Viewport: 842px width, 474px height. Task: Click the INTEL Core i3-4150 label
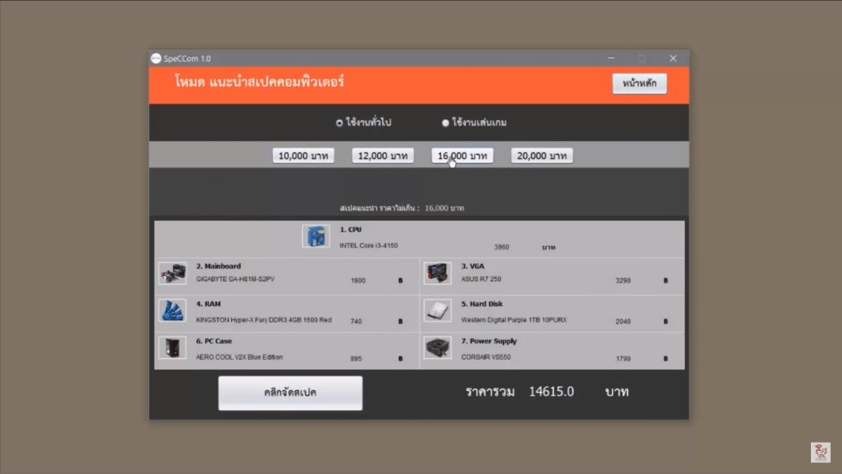(368, 246)
